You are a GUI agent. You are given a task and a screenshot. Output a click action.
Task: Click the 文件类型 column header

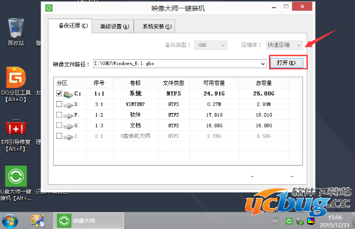pyautogui.click(x=174, y=83)
